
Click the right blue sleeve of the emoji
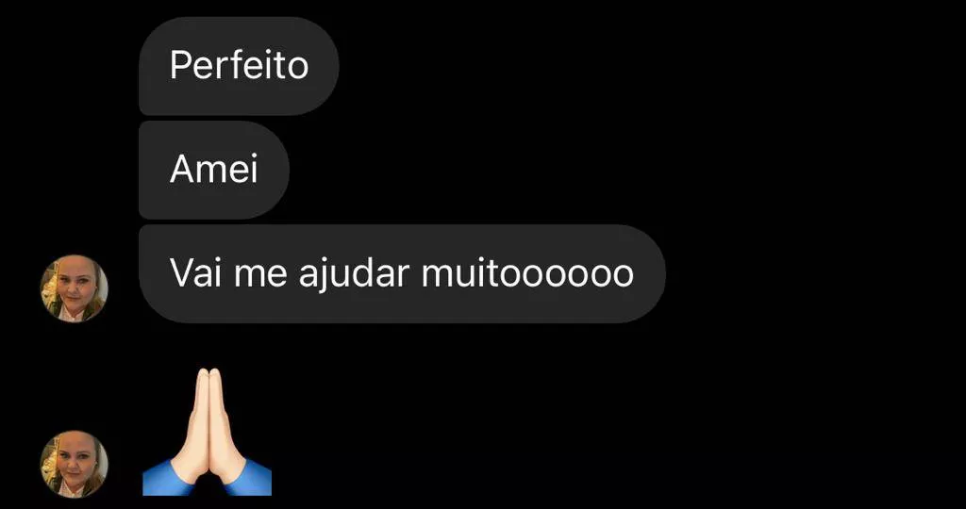[253, 478]
